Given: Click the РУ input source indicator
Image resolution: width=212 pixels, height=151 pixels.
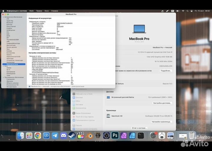Looking at the screenshot, I should pyautogui.click(x=173, y=11).
